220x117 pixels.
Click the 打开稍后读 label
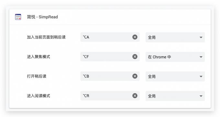click(x=37, y=76)
